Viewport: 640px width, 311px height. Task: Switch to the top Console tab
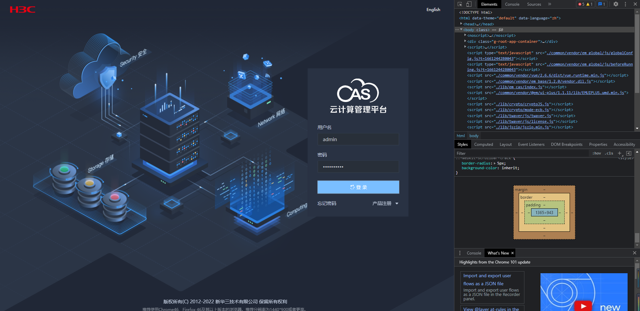512,4
